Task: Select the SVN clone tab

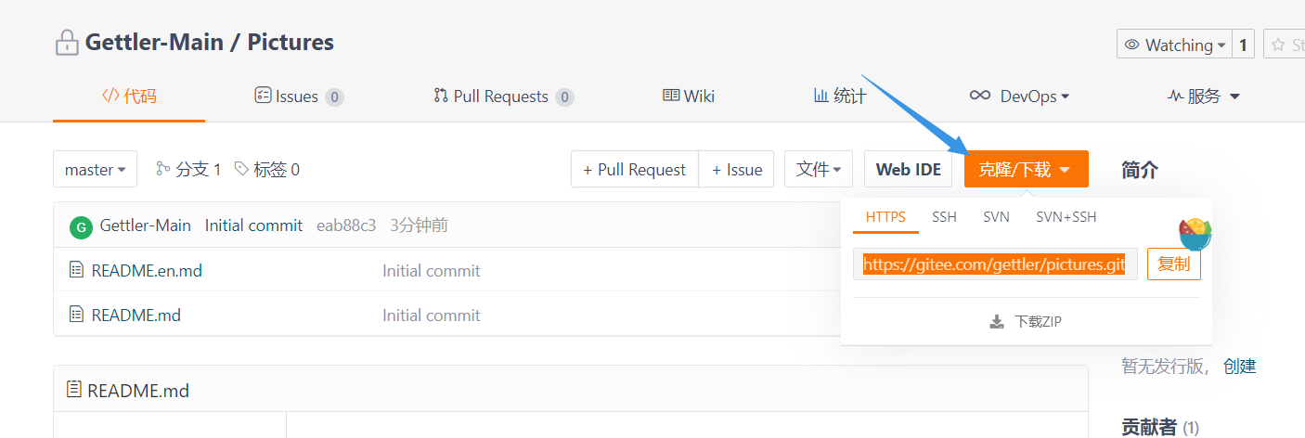Action: tap(996, 217)
